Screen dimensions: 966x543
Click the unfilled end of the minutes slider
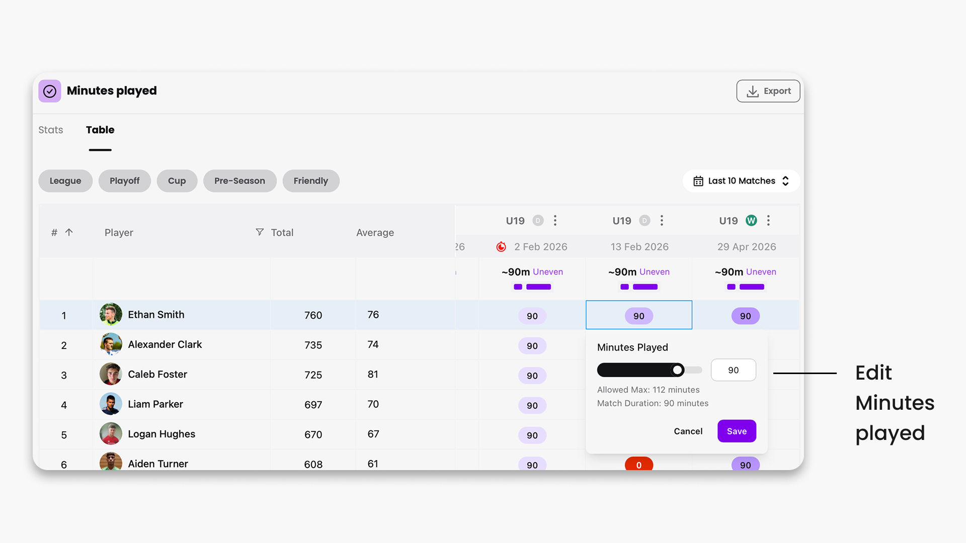(694, 370)
